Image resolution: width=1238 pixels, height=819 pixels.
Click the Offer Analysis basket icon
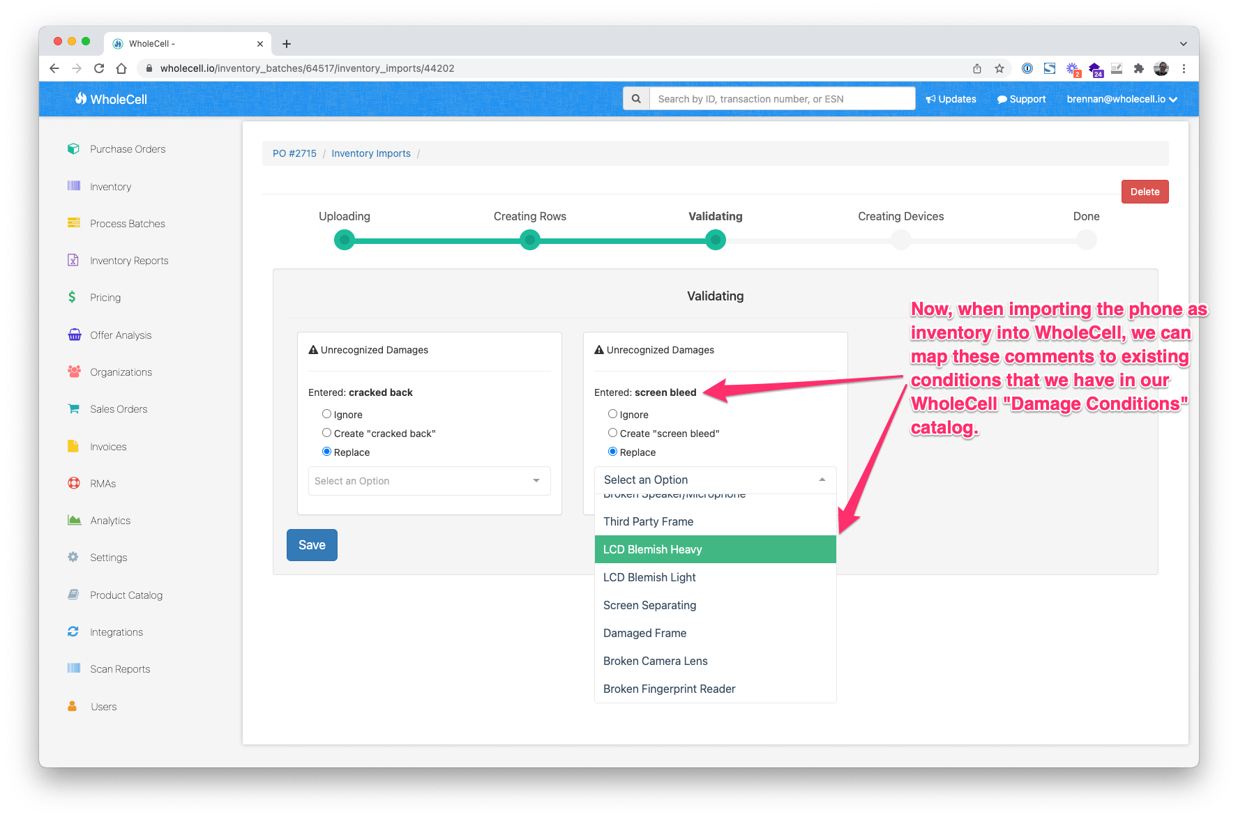point(74,335)
